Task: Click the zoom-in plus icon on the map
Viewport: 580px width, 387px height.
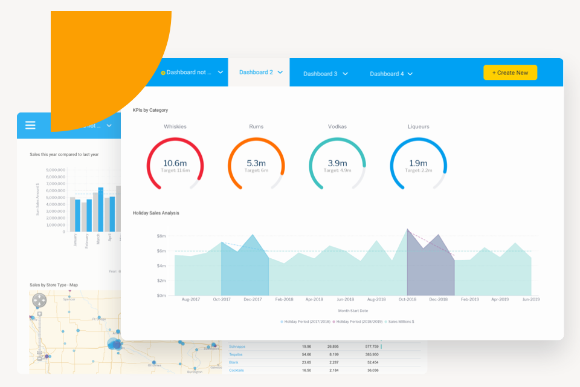Action: (x=39, y=314)
